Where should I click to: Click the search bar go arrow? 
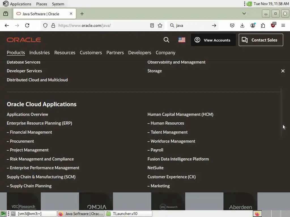(x=214, y=25)
